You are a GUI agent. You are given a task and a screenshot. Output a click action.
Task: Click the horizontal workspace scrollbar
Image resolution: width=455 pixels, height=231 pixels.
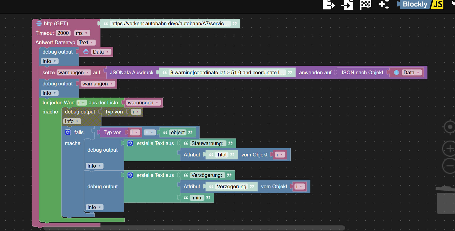tap(194, 228)
